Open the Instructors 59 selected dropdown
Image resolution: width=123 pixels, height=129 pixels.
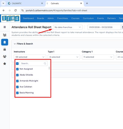30,57
